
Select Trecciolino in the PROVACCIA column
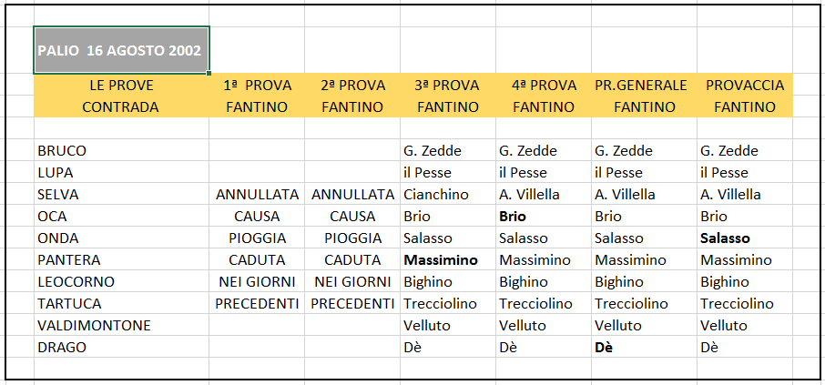(x=745, y=303)
